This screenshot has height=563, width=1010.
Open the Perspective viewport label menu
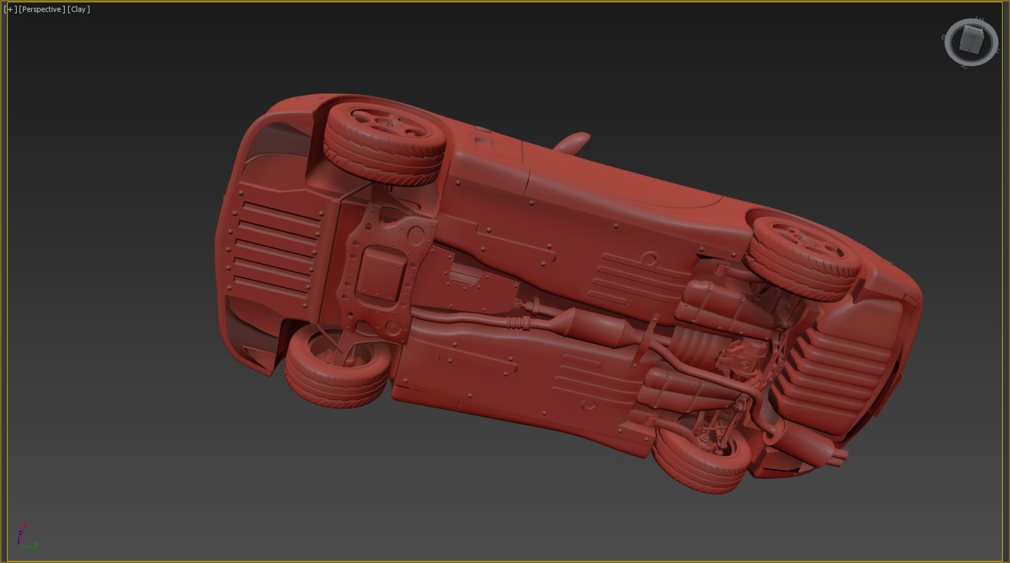[x=42, y=9]
